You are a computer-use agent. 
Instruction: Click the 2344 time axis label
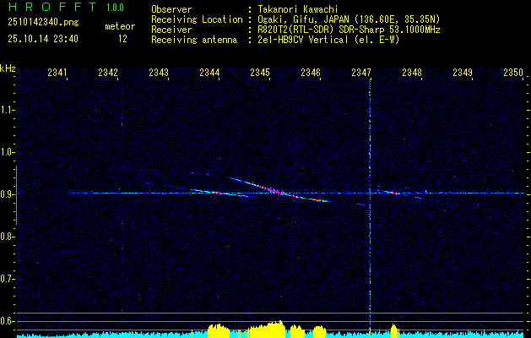pyautogui.click(x=209, y=72)
